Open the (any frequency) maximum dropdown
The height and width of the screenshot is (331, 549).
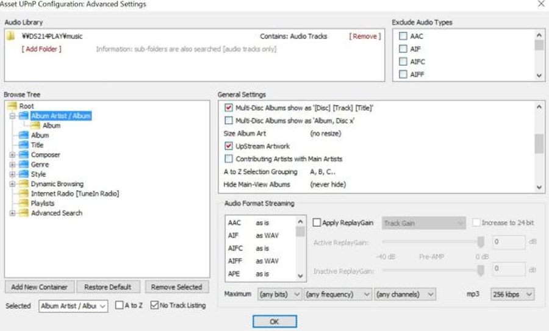tap(338, 294)
